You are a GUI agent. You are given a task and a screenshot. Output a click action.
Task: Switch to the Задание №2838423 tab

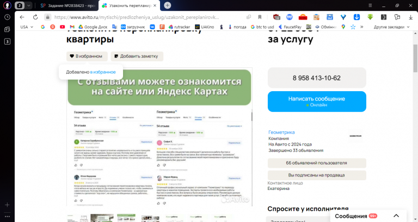tap(67, 5)
